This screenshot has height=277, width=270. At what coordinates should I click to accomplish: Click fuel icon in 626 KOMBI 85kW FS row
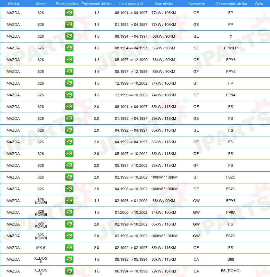point(69,224)
